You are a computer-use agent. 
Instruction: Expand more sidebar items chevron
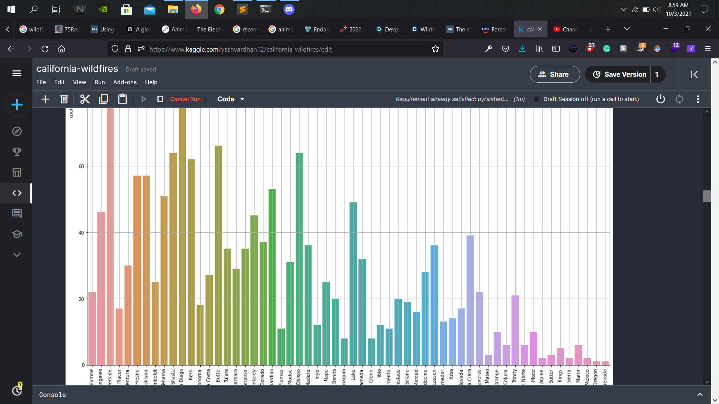(x=17, y=255)
